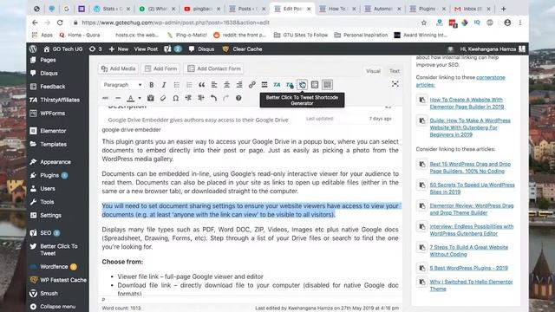
Task: Open new browser tab
Action: point(503,9)
